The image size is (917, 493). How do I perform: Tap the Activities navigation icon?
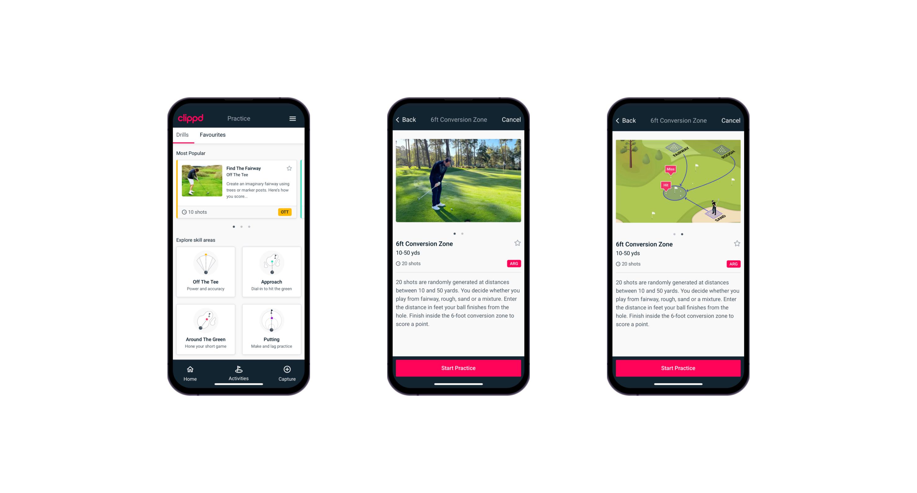point(239,369)
